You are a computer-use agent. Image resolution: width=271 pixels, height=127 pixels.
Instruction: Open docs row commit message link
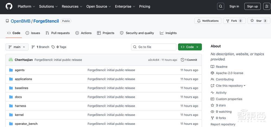[x=111, y=97]
